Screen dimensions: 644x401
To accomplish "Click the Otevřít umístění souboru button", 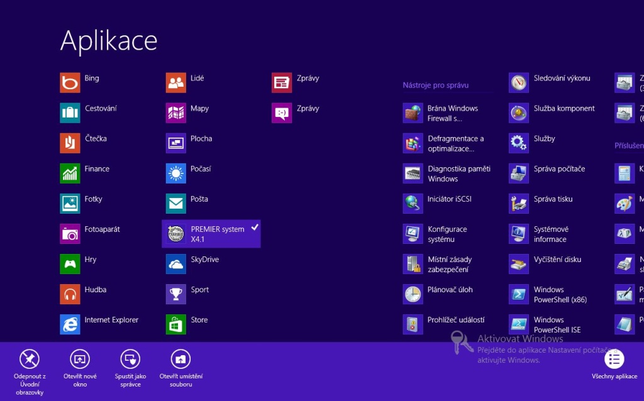I will tap(180, 368).
